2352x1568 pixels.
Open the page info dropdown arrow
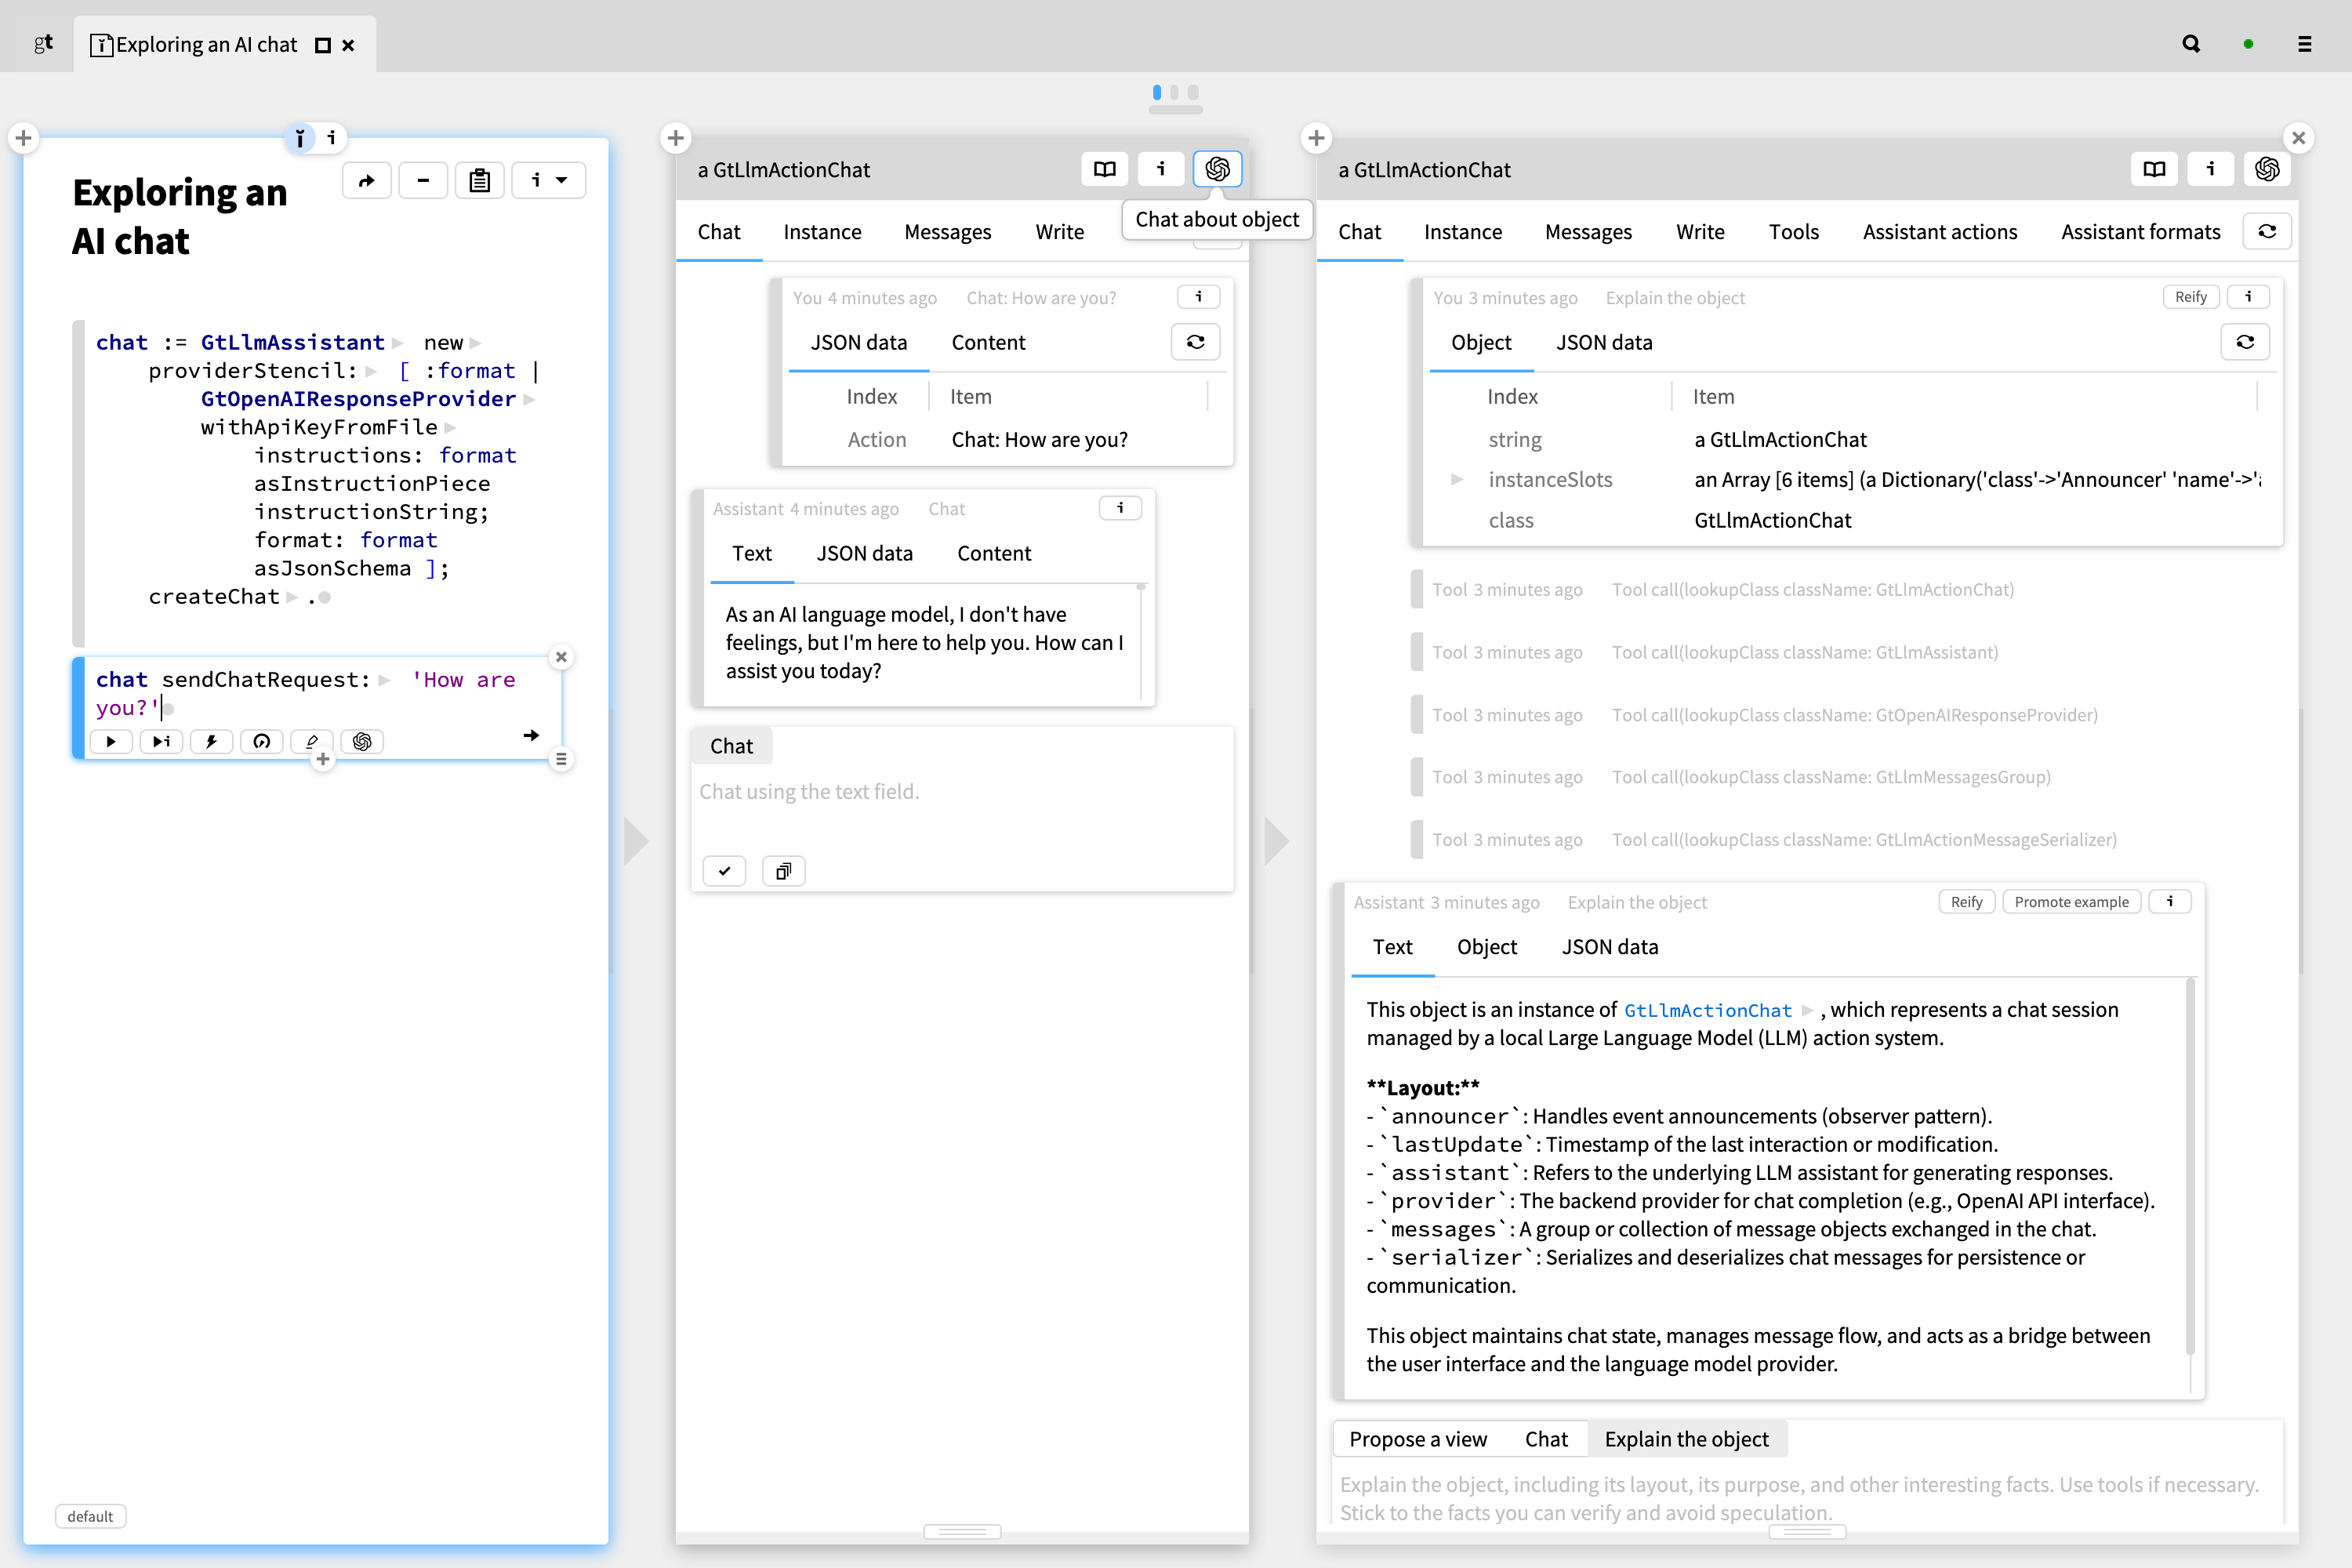562,180
